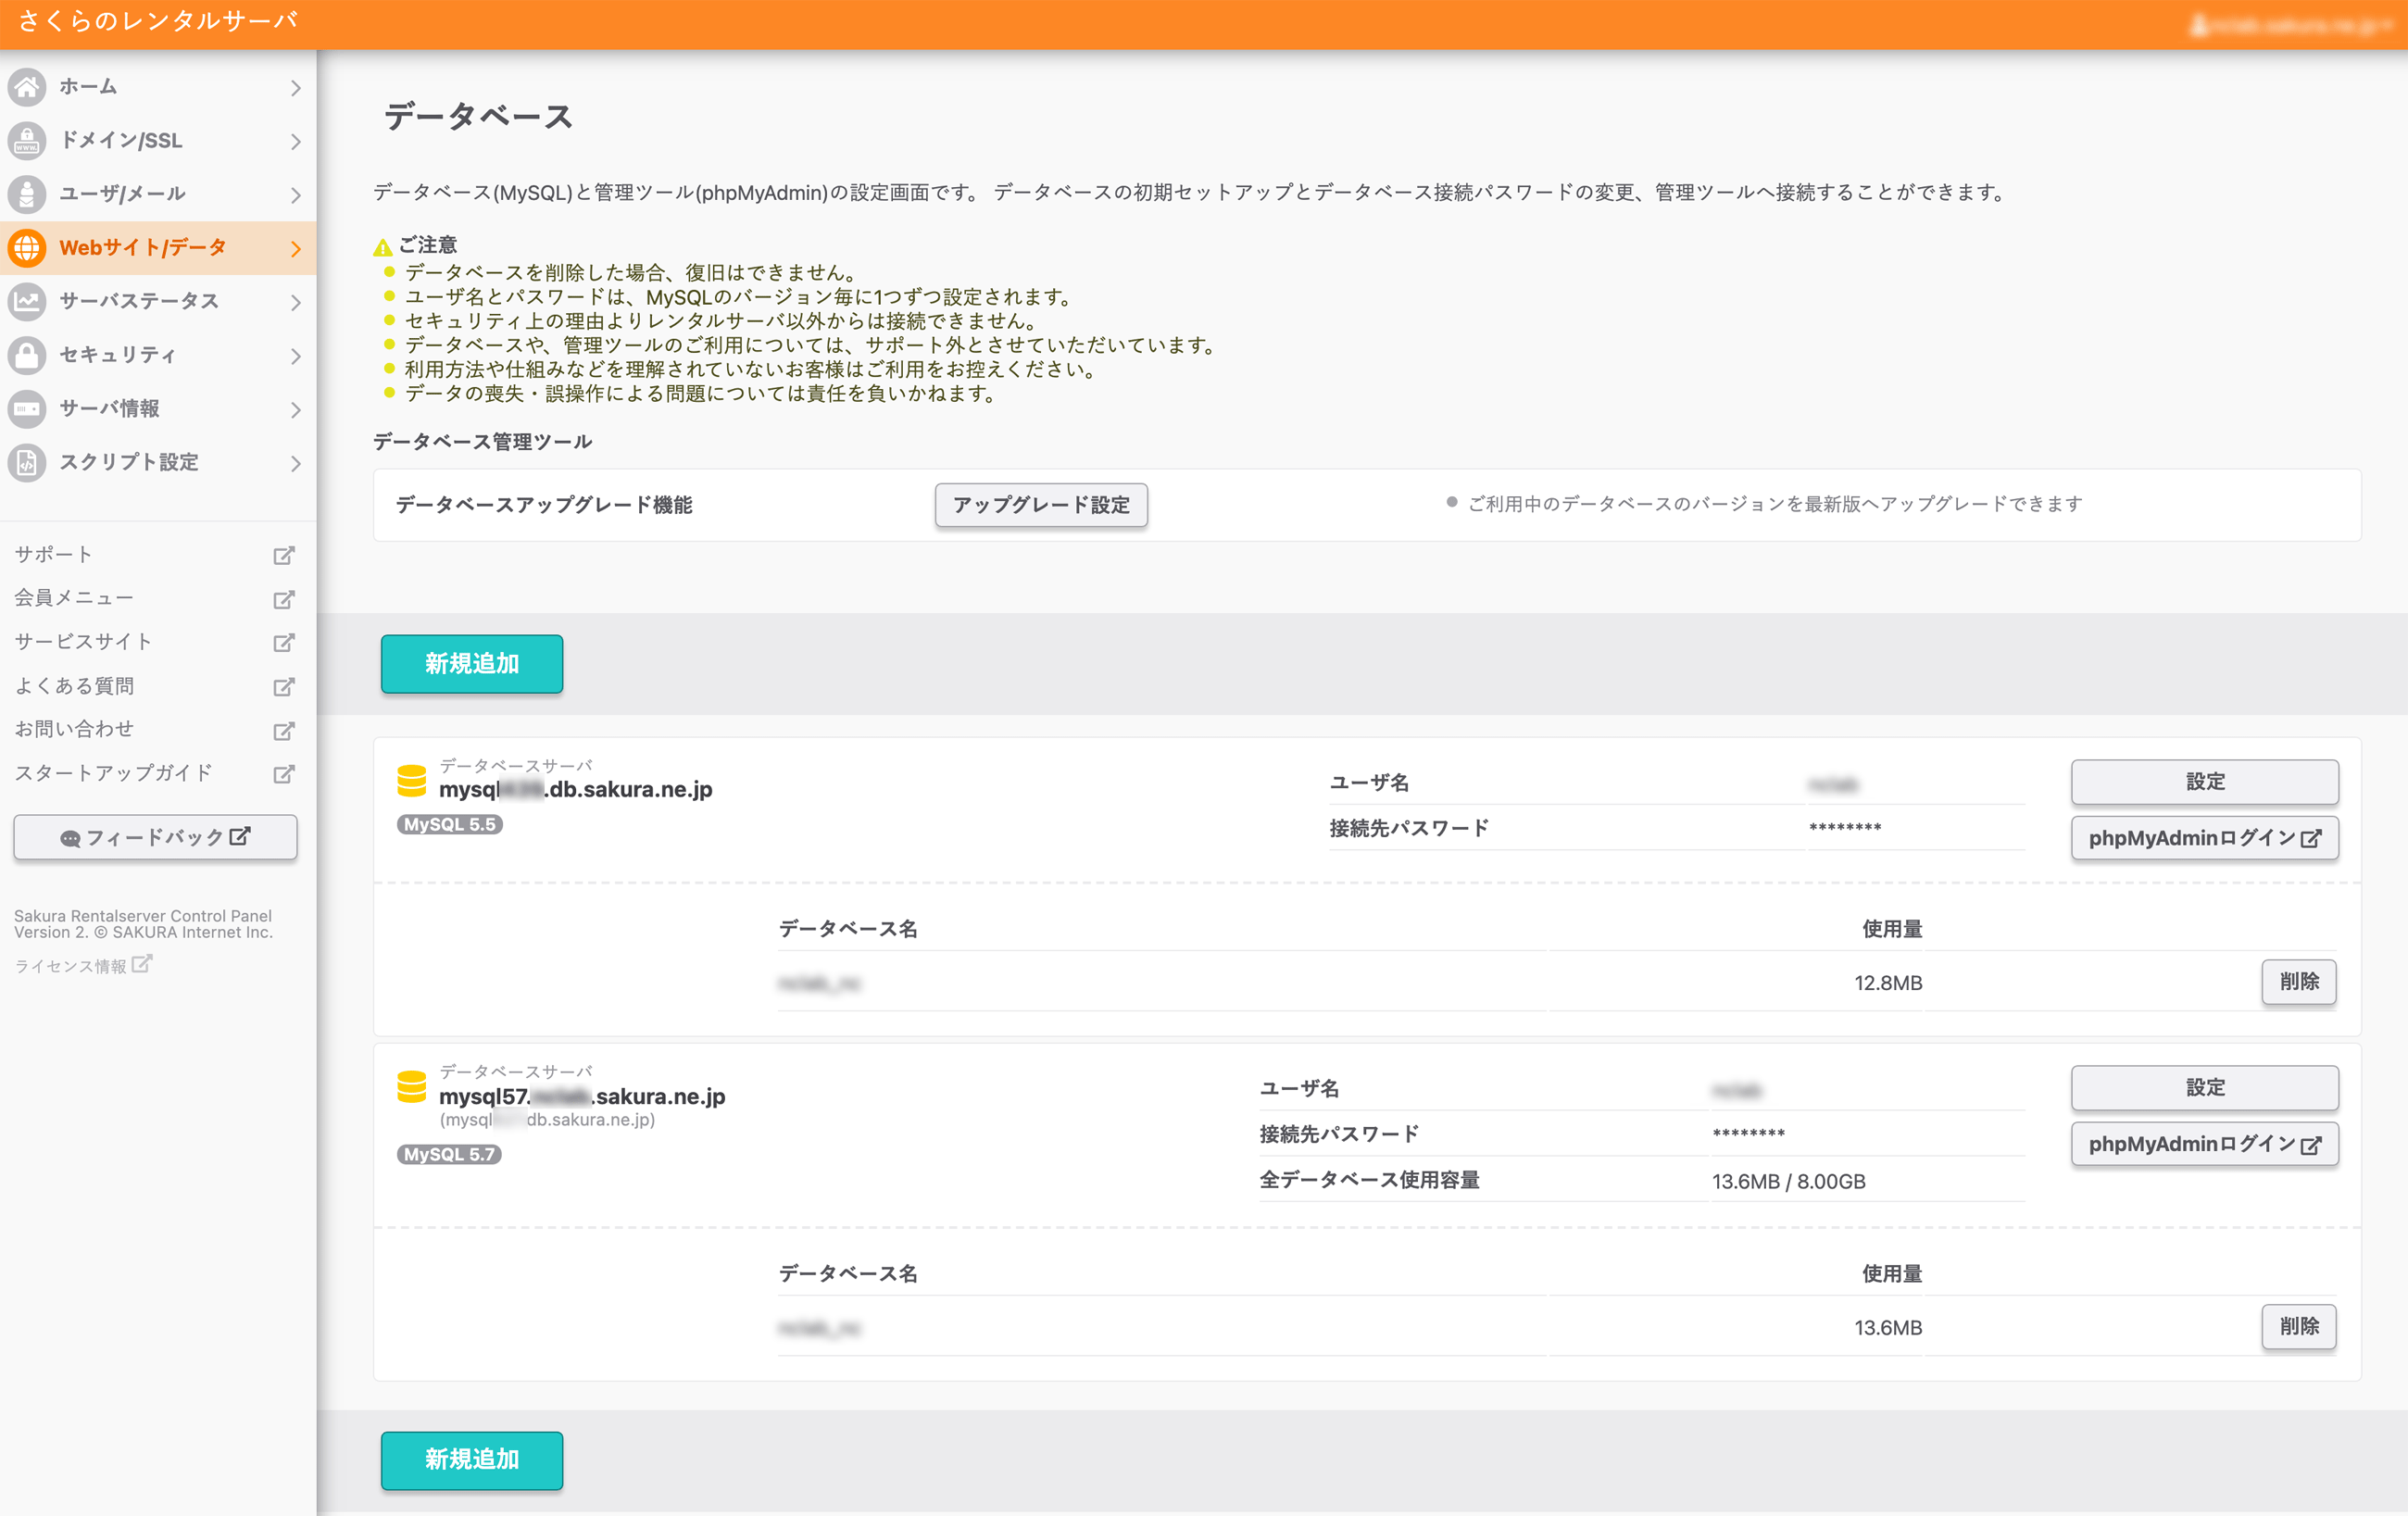Click the スクリプト設定 document icon
The height and width of the screenshot is (1516, 2408).
point(27,462)
